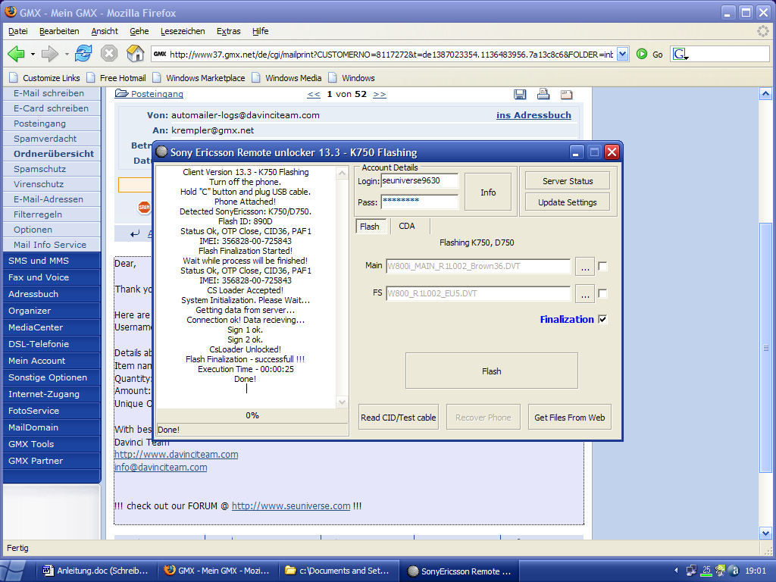Click page scrollbar up arrow
776x582 pixels.
click(x=765, y=93)
